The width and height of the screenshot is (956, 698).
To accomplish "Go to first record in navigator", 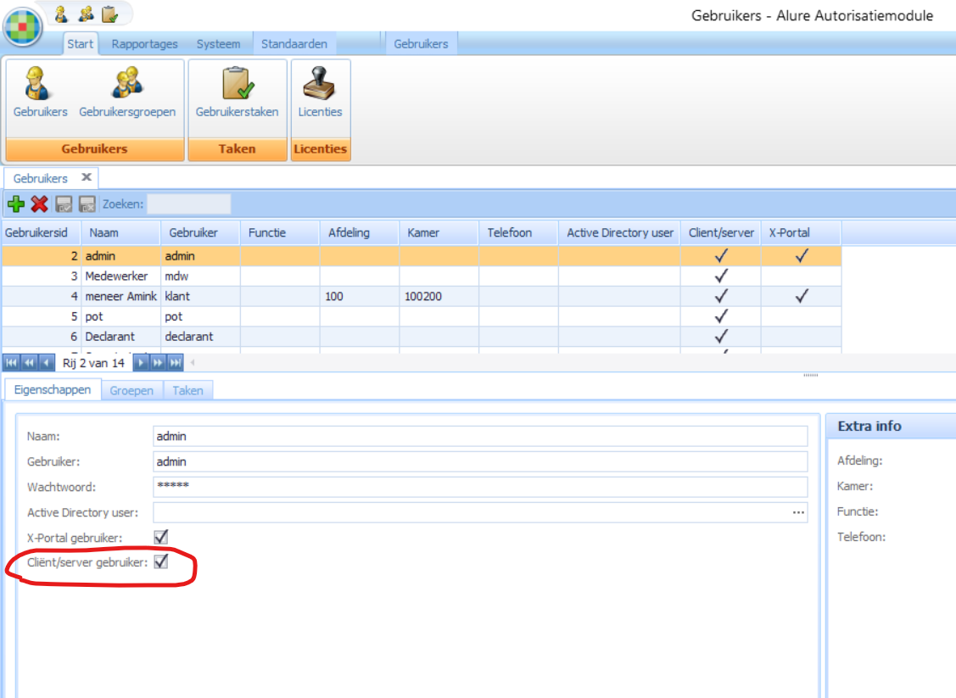I will pyautogui.click(x=12, y=363).
